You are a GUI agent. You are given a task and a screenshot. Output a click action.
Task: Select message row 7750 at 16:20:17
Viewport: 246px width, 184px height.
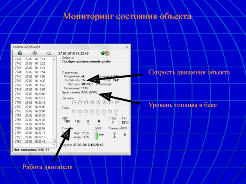(33, 98)
